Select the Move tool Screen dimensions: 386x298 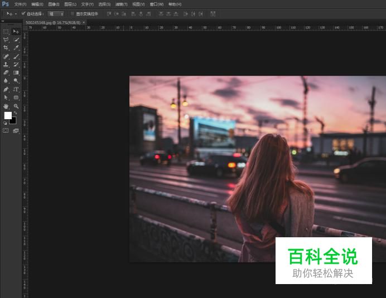tap(16, 32)
